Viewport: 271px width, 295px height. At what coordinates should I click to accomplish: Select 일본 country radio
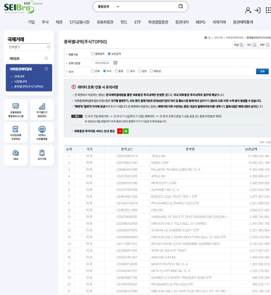tap(140, 71)
